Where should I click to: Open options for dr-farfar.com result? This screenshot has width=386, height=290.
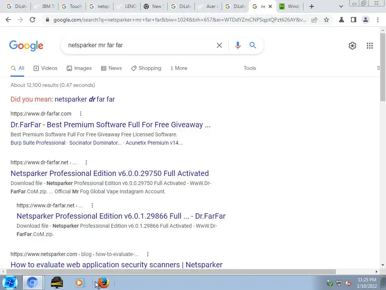click(x=81, y=114)
